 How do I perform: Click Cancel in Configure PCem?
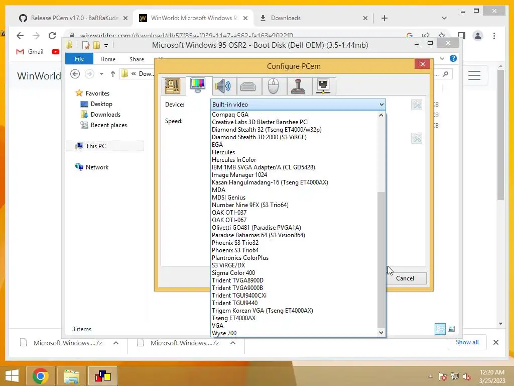click(x=405, y=278)
